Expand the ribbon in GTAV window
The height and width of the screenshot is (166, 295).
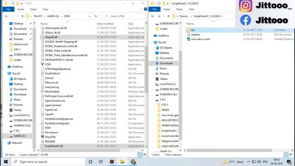[141, 9]
